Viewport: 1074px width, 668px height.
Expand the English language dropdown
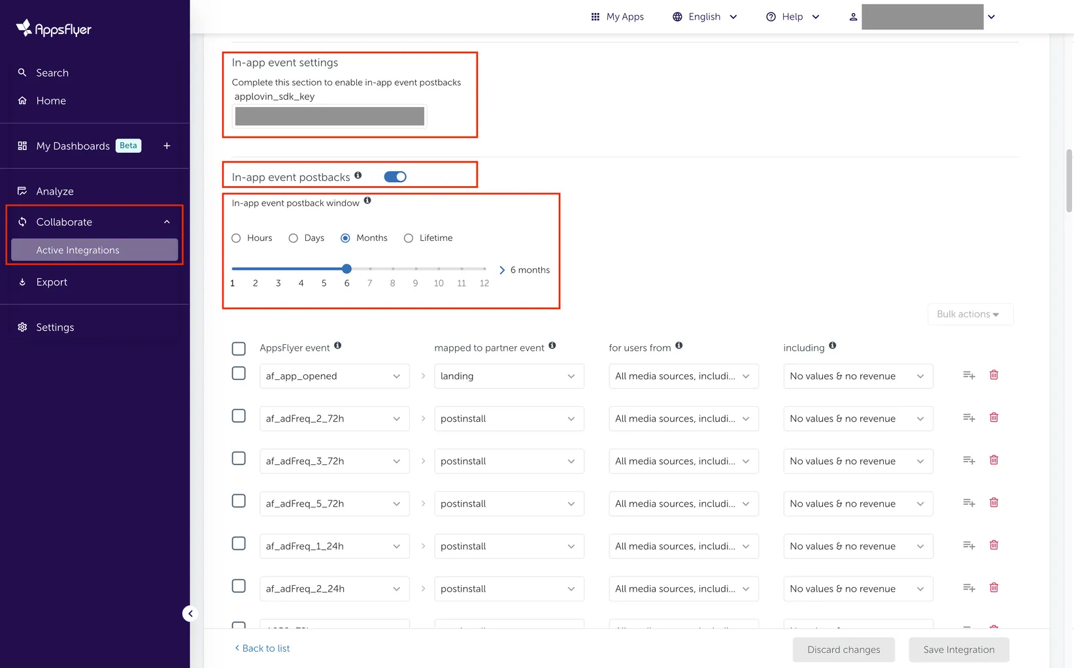click(x=705, y=16)
